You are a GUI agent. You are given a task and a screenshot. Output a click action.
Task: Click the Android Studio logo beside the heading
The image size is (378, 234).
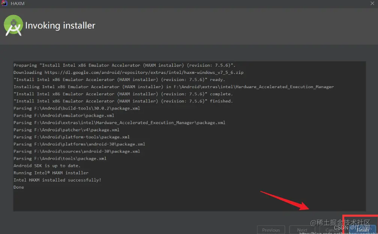(x=13, y=25)
